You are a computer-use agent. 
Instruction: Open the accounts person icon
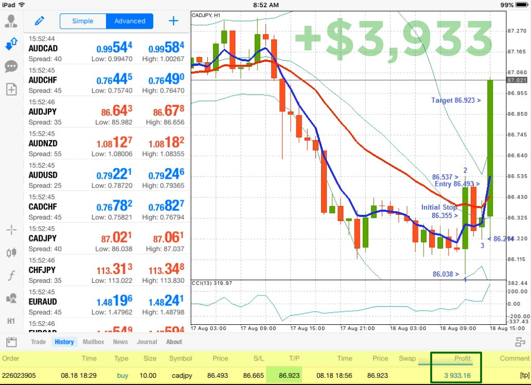point(11,21)
